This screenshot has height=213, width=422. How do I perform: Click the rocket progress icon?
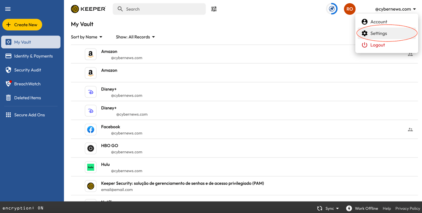click(x=332, y=9)
